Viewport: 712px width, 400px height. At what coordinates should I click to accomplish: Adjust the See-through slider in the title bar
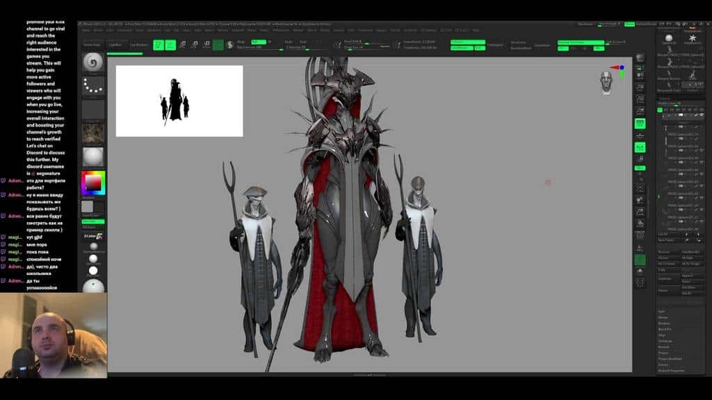click(x=608, y=24)
